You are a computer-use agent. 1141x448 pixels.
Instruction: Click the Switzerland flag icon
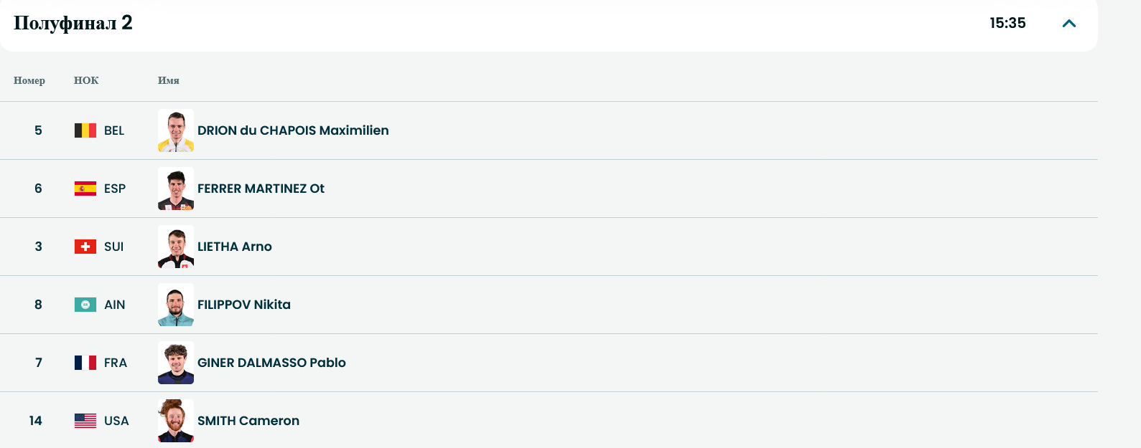(85, 247)
